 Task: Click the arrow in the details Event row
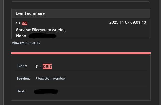(x=40, y=67)
